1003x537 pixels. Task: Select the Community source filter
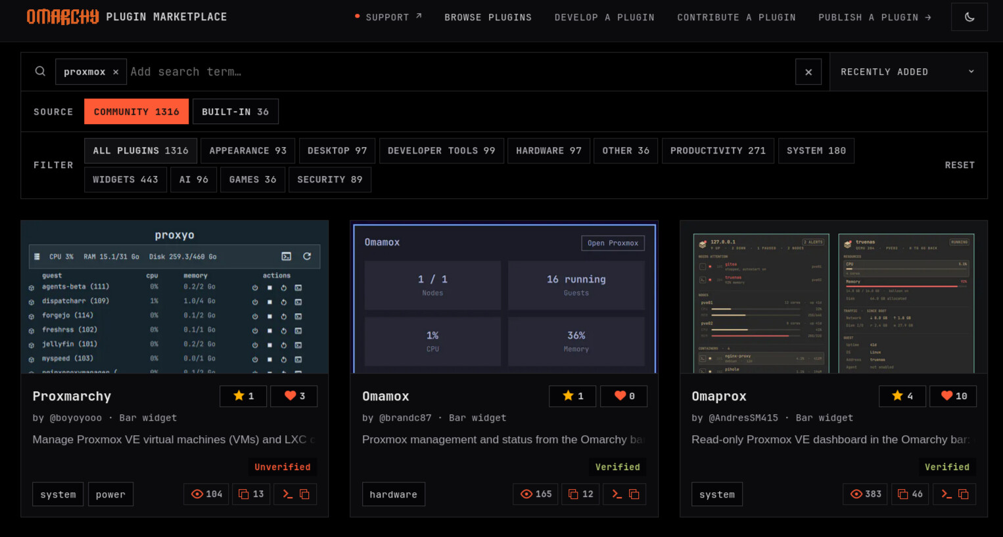pyautogui.click(x=136, y=112)
